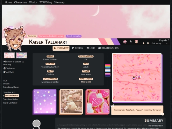Click the Commander Tallahart quote box
The height and width of the screenshot is (129, 172).
pyautogui.click(x=137, y=110)
